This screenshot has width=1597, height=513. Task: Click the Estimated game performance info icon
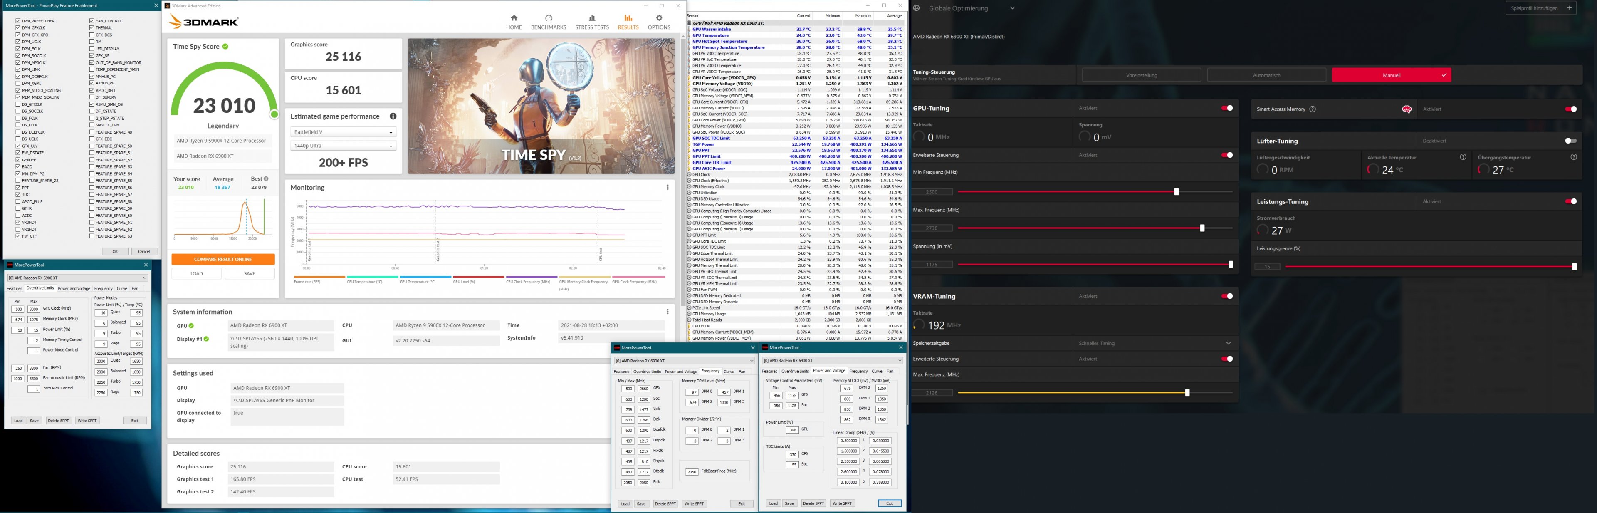point(393,116)
